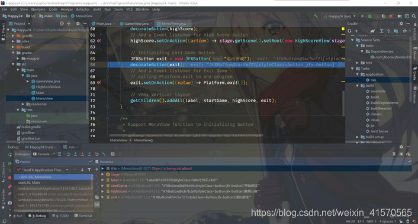
Task: Add Gradle project with plus icon
Action: [x=356, y=31]
